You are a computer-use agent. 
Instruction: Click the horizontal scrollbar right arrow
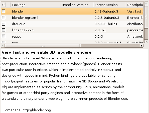(x=141, y=46)
